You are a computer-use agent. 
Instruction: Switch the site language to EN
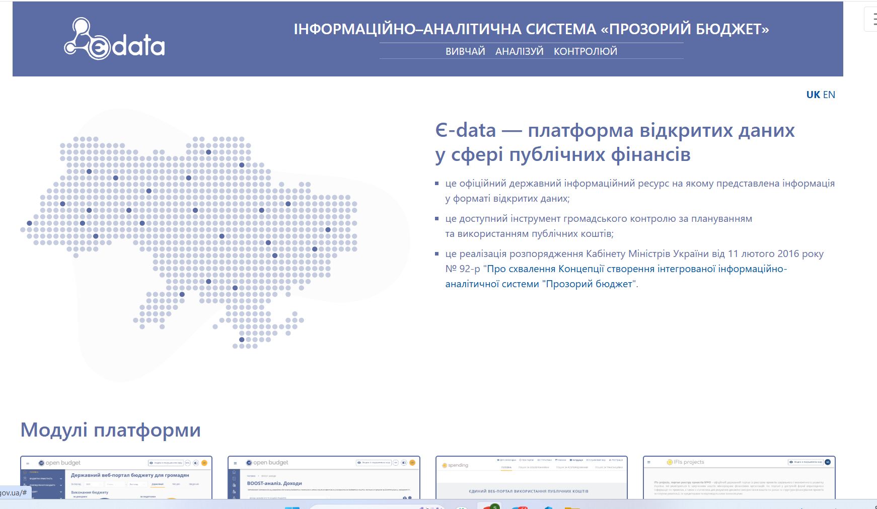(829, 95)
